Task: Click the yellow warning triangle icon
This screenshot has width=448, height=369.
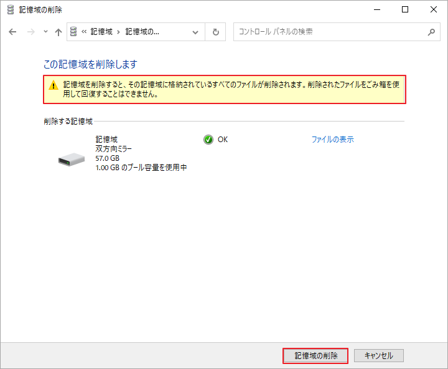Action: click(x=54, y=85)
